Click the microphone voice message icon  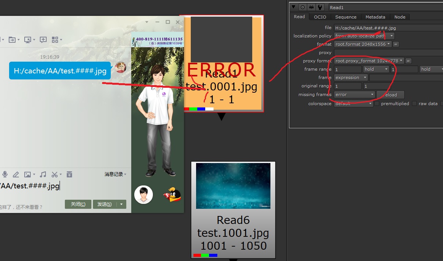tap(5, 174)
